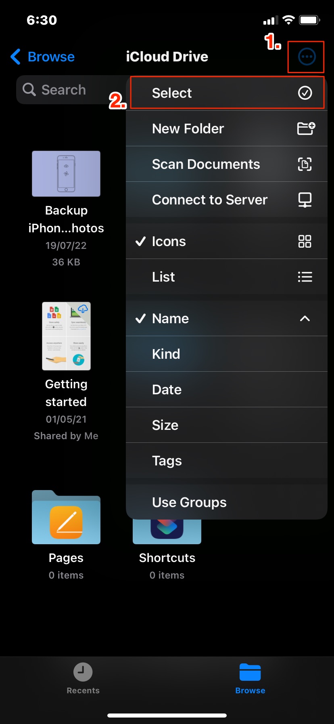Tap the iCloud Drive title

(167, 57)
